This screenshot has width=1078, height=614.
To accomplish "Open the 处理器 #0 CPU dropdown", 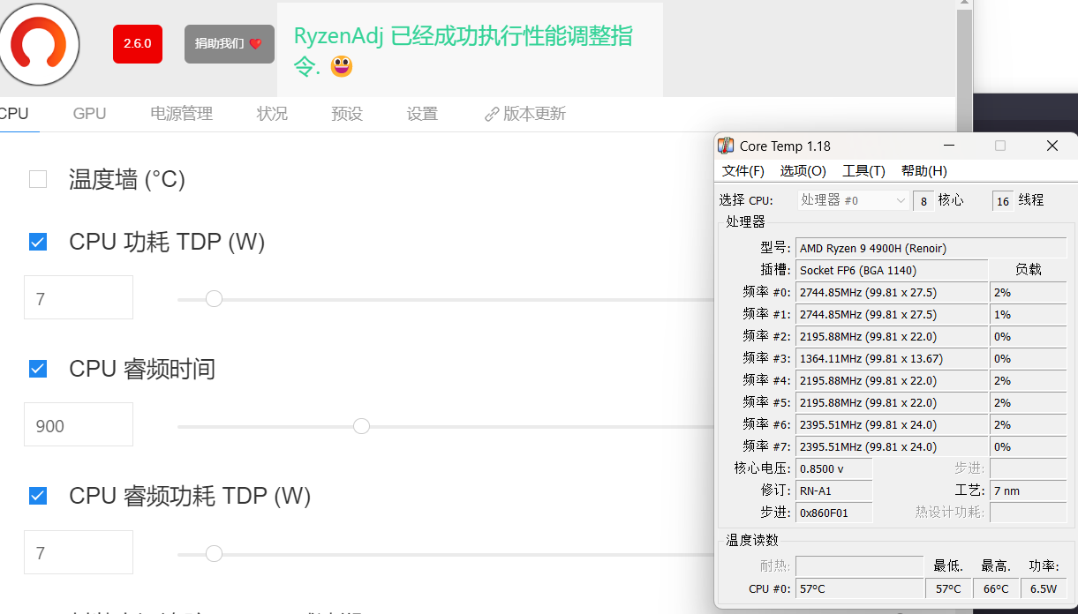I will point(853,200).
